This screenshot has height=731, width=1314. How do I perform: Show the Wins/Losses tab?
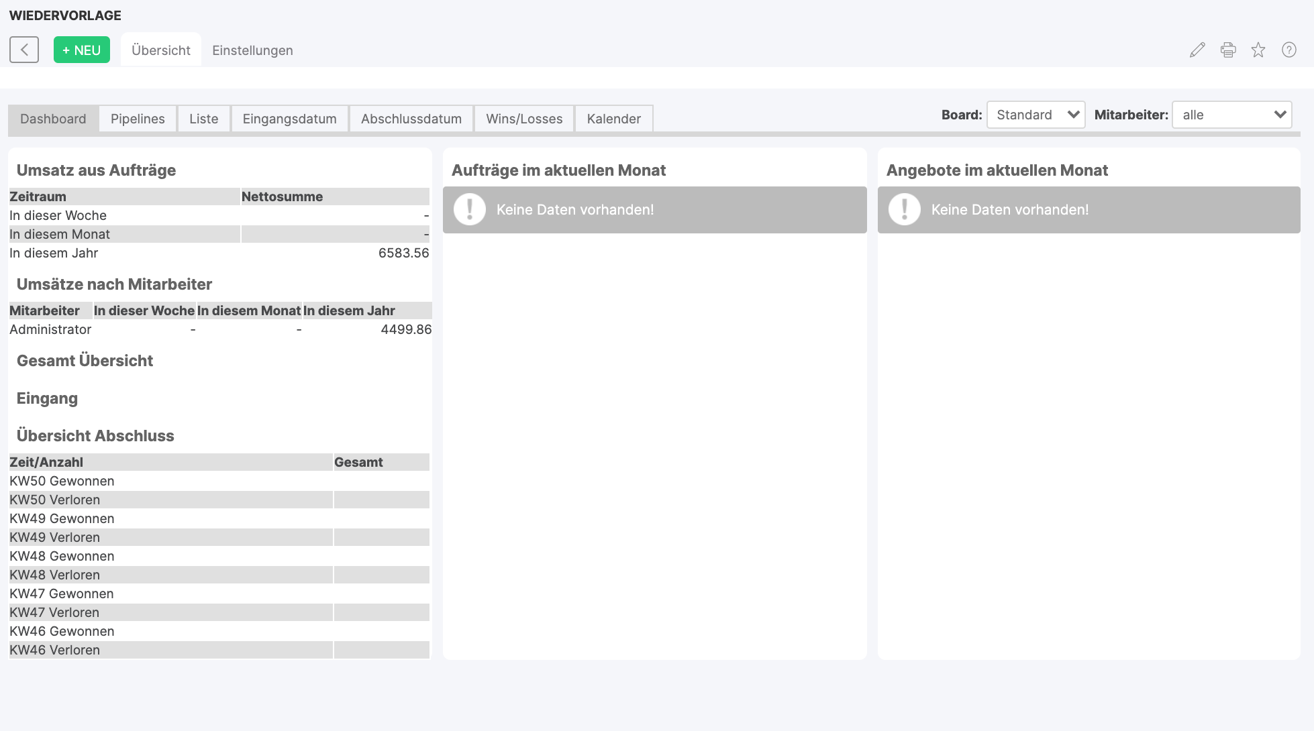tap(524, 119)
